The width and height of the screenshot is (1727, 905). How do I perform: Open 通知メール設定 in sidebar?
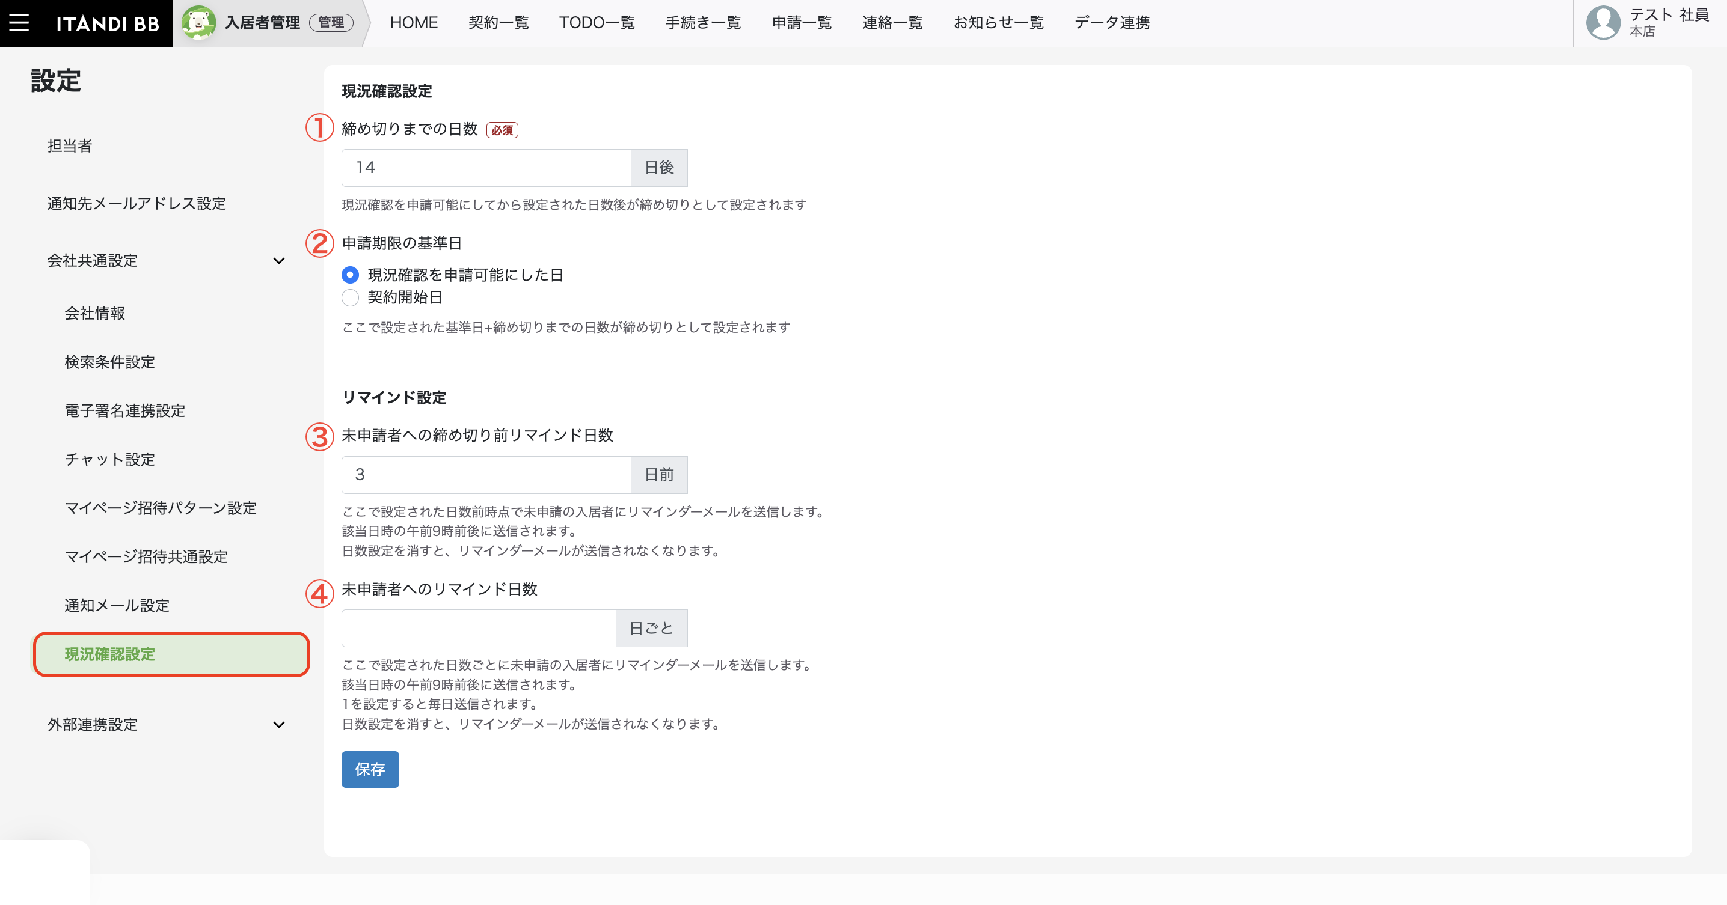[x=117, y=606]
